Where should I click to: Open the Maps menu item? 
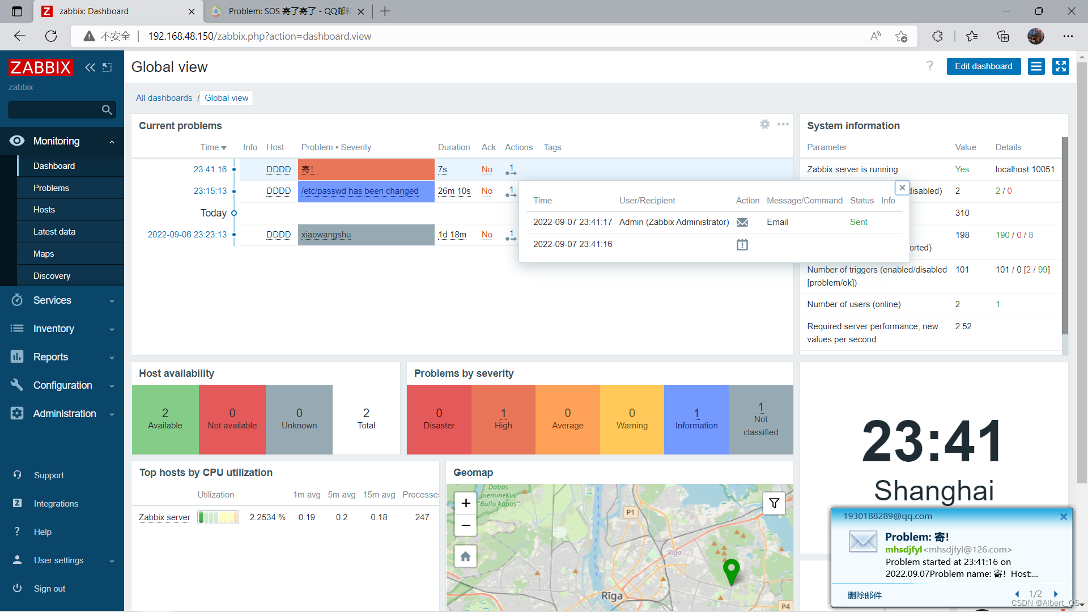click(x=70, y=254)
